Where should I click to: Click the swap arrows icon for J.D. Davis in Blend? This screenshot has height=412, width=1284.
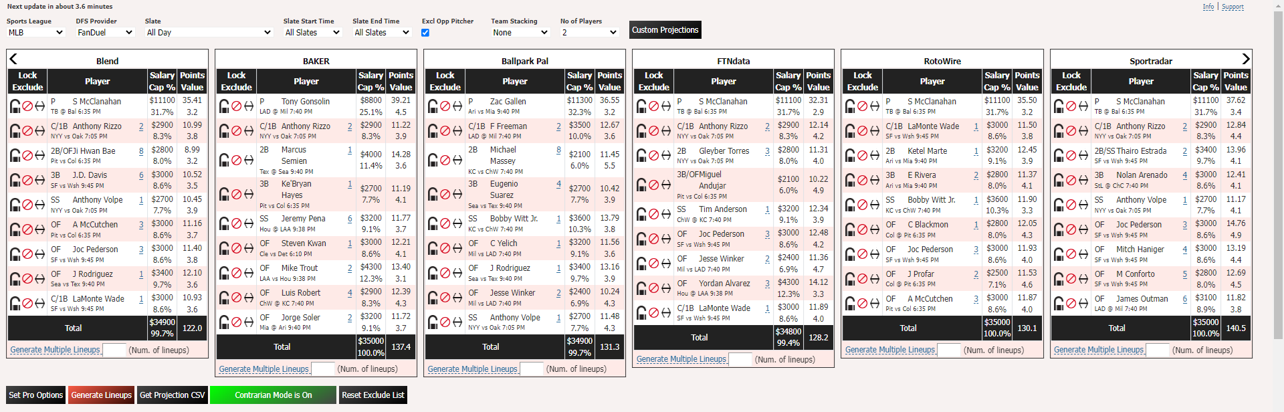pyautogui.click(x=39, y=180)
